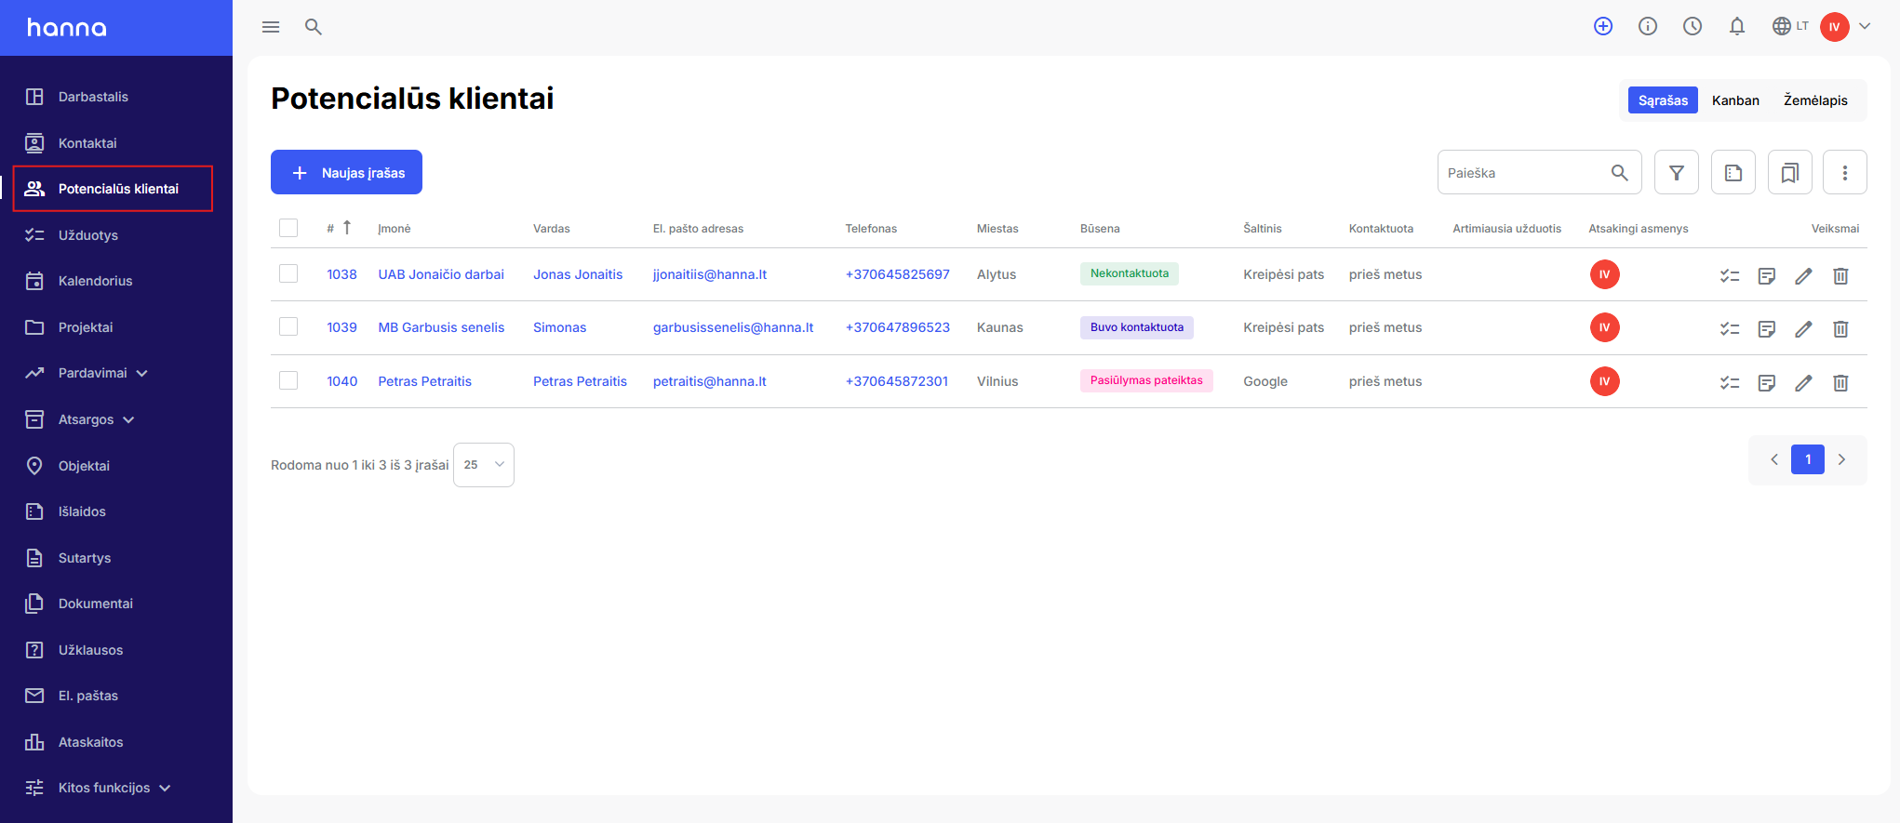Open the UAB Jonaičio darbai company link

441,274
